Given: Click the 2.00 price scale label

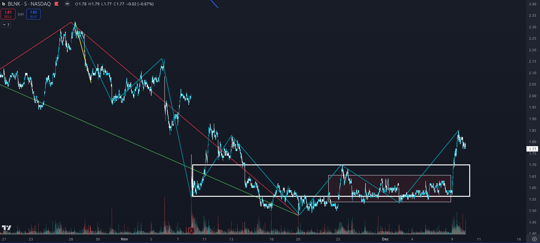Looking at the screenshot, I should click(x=532, y=96).
